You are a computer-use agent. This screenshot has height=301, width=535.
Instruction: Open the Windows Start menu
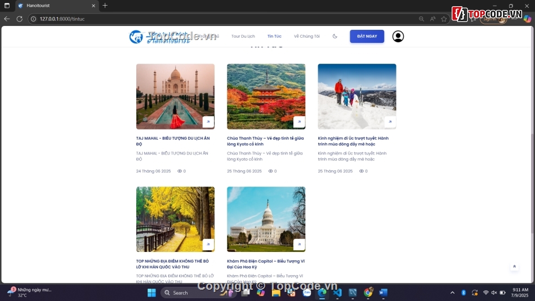coord(151,293)
